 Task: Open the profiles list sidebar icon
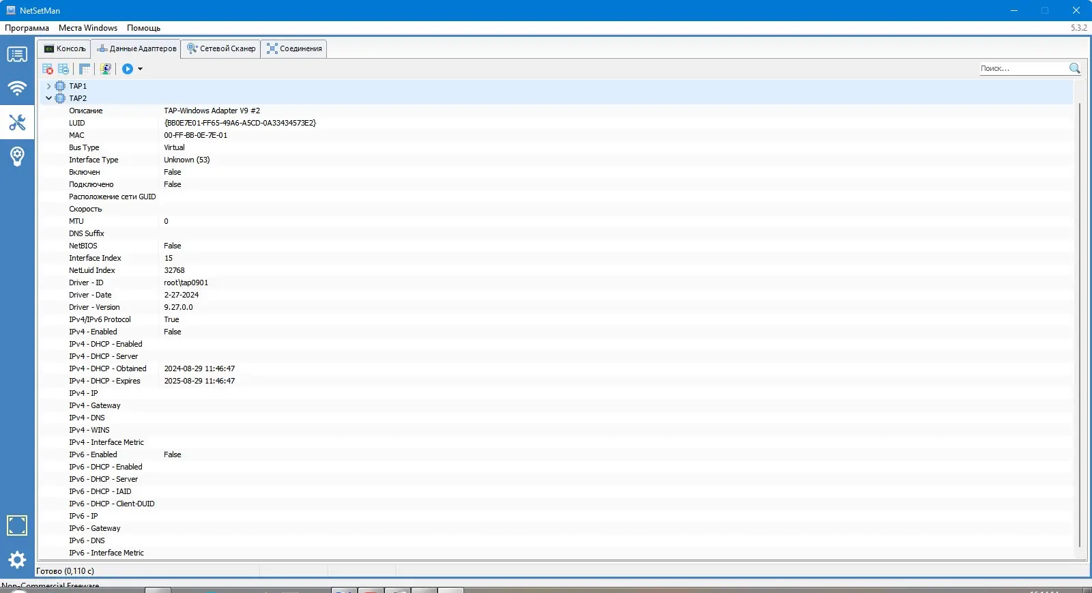[x=17, y=55]
